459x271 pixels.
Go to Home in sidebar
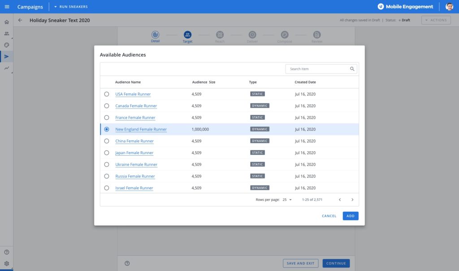[x=6, y=22]
